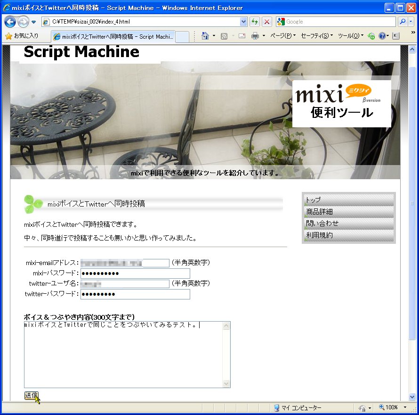Click the Internet Explorer title bar icon
This screenshot has width=419, height=415.
coord(7,8)
